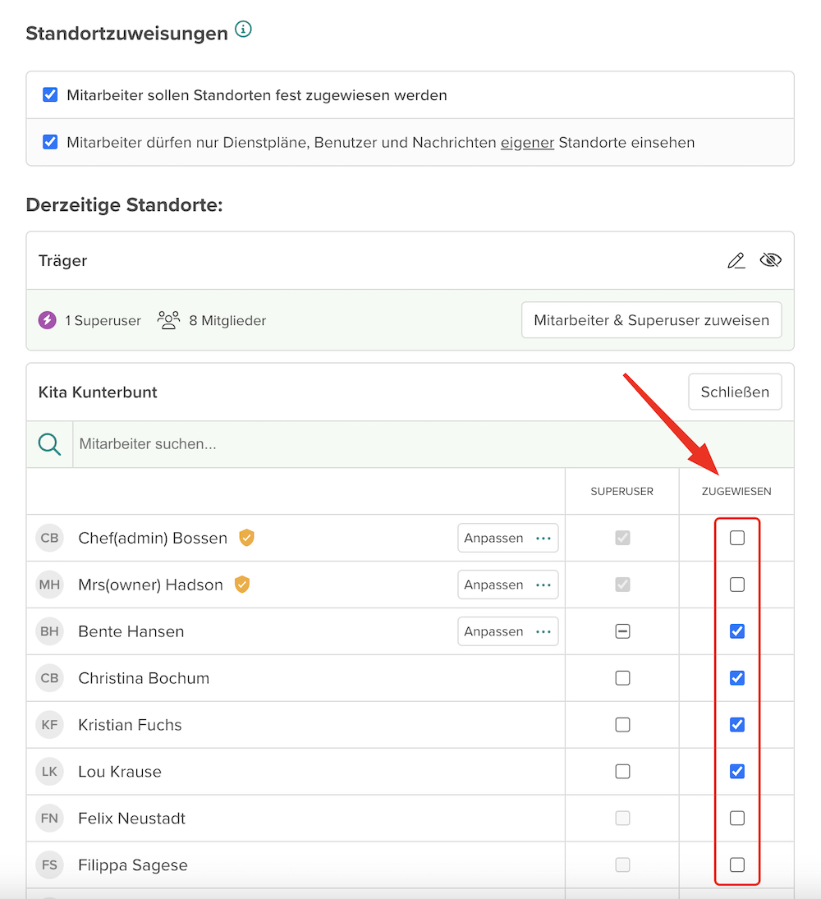
Task: Toggle the crossed-eye visibility icon for Träger
Action: (x=770, y=261)
